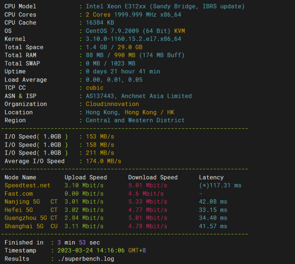
Task: Click the Latency column header
Action: click(x=211, y=177)
